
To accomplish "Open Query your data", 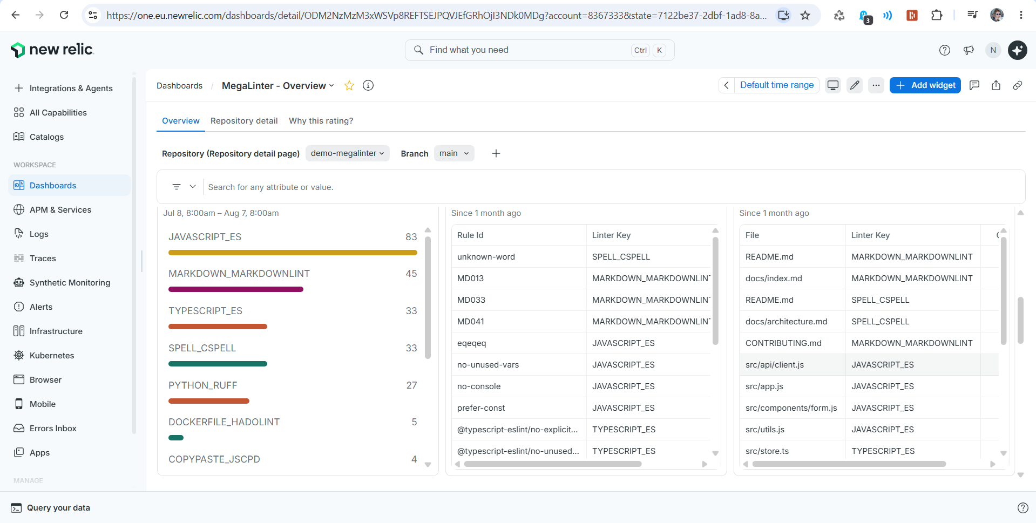I will [x=51, y=508].
